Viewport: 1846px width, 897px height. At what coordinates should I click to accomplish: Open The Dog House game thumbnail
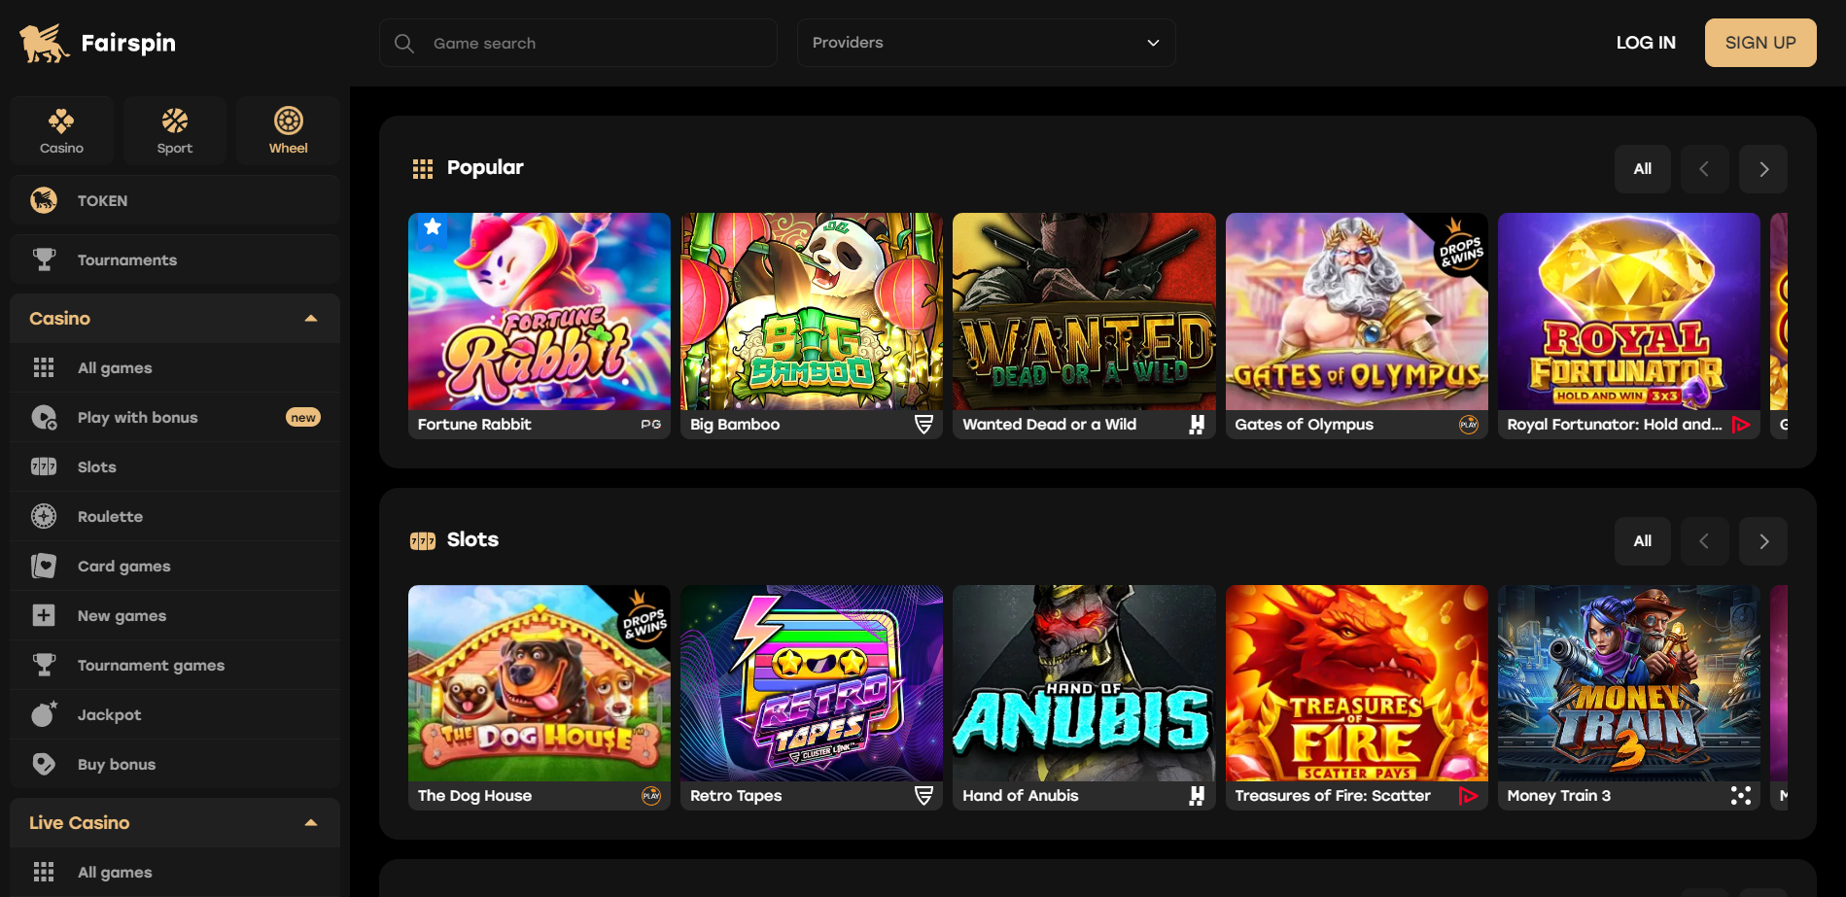[x=540, y=683]
